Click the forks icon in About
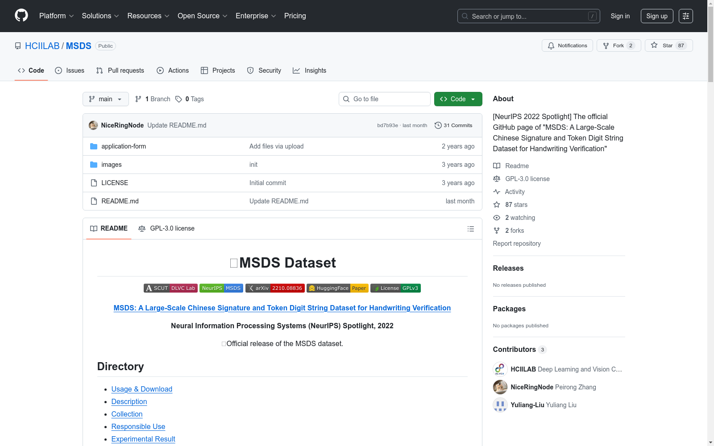 497,231
